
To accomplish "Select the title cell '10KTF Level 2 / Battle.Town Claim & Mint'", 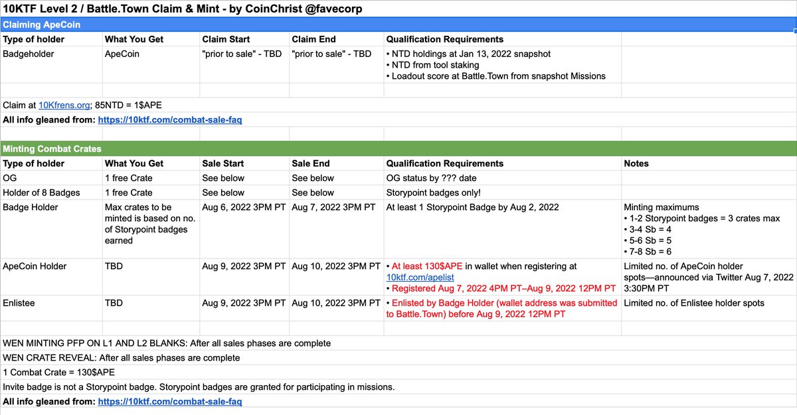I will click(183, 10).
